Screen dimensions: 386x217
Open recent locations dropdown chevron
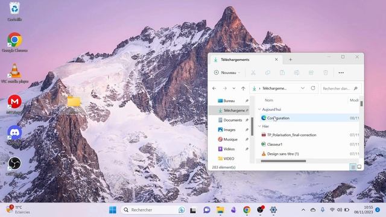pyautogui.click(x=234, y=89)
